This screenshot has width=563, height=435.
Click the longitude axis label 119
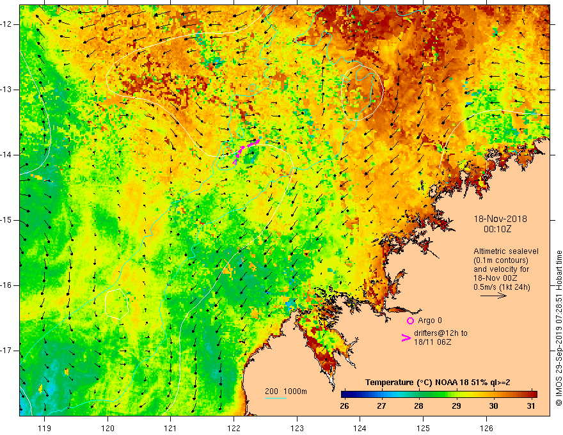(45, 428)
